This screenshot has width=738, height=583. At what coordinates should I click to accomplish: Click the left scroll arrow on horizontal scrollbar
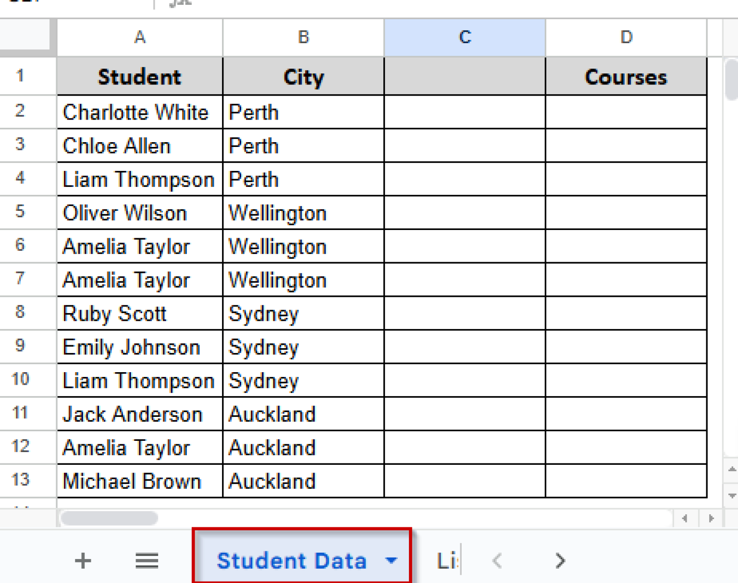click(685, 519)
